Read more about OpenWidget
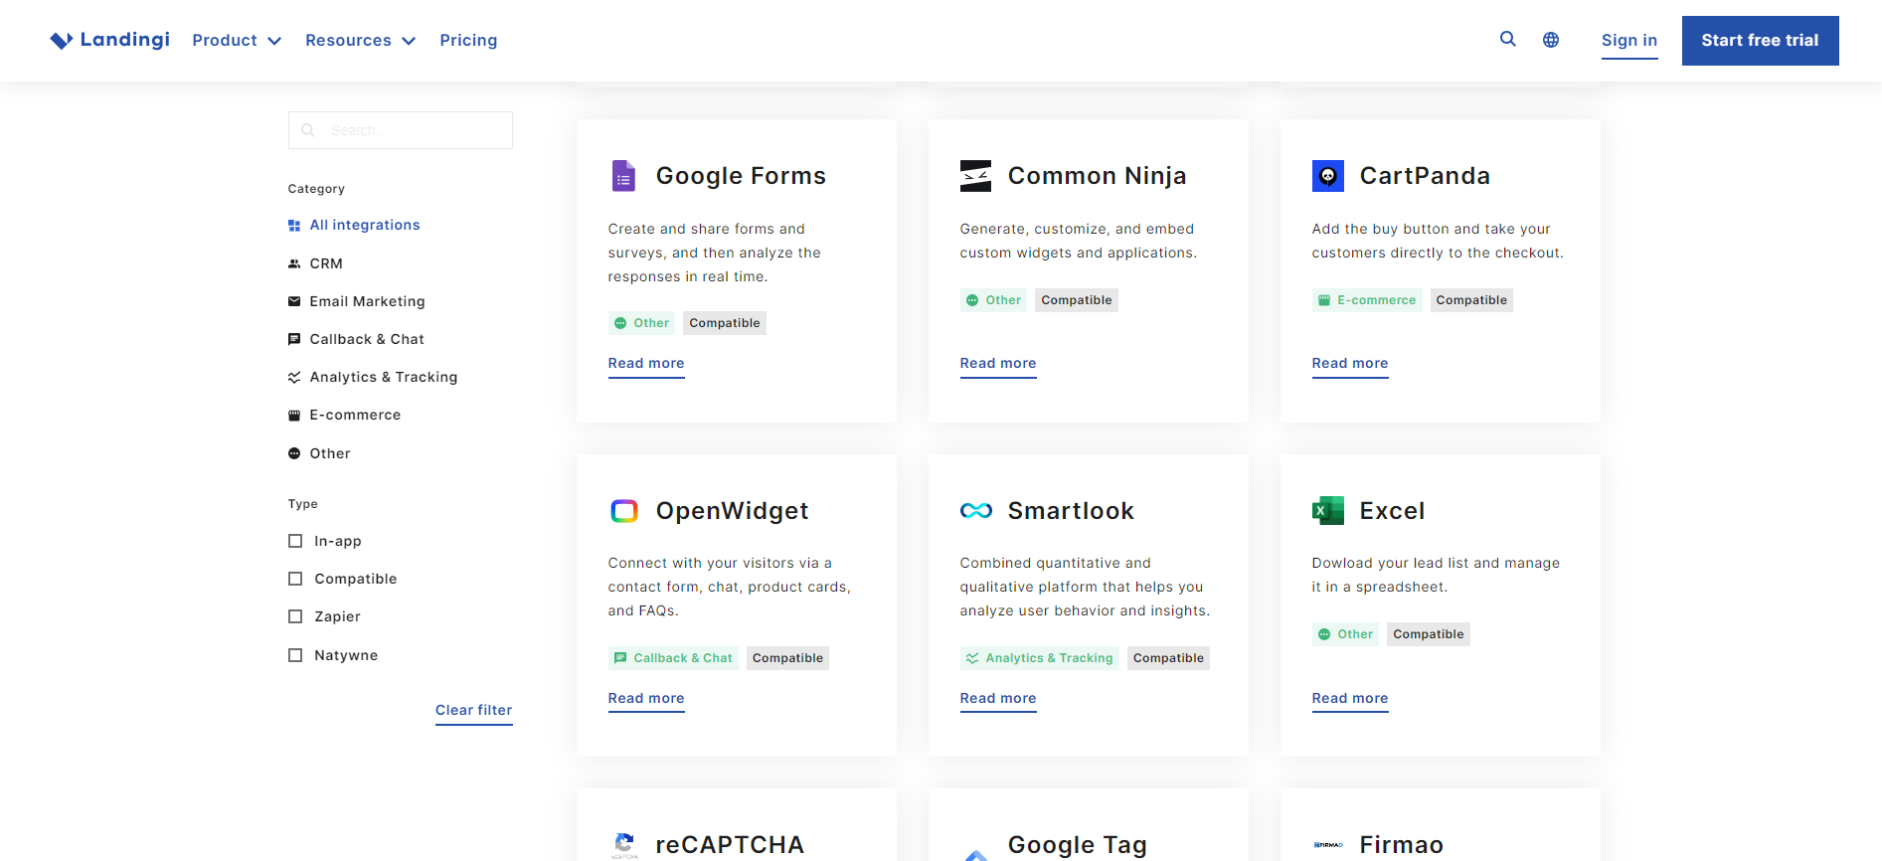 (646, 699)
